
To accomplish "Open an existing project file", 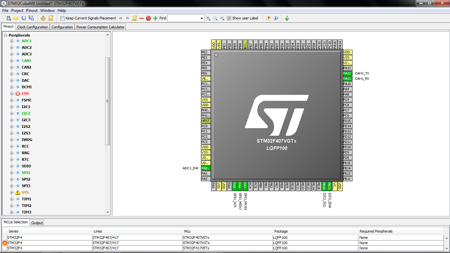I will click(15, 18).
